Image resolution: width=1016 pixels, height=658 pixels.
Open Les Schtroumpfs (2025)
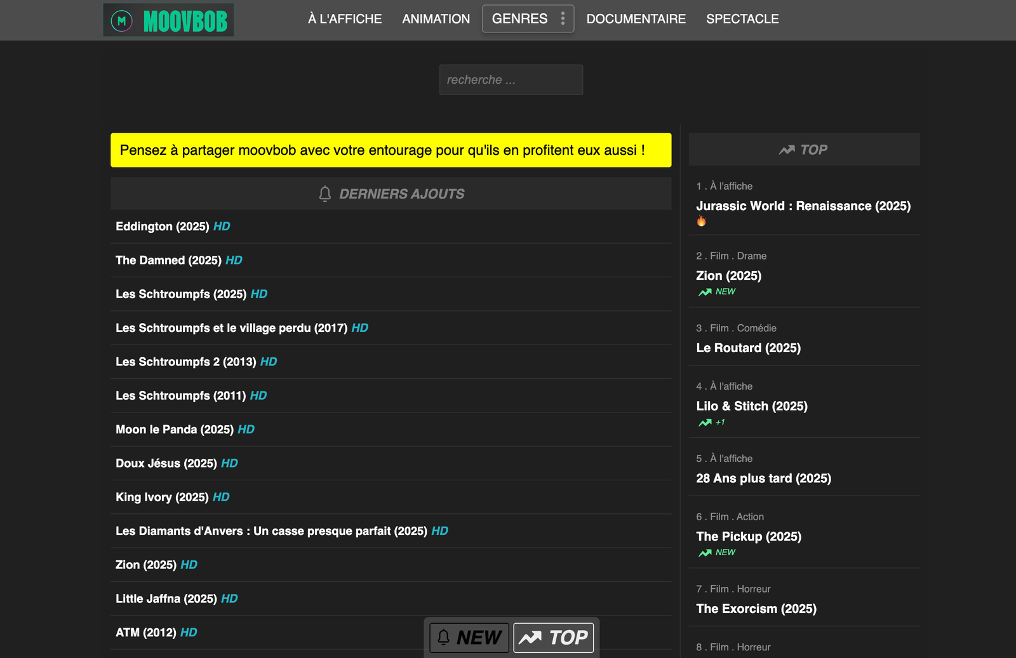pyautogui.click(x=181, y=294)
